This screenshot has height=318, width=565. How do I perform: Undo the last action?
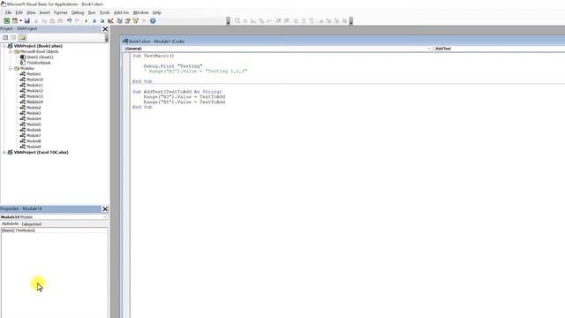(69, 21)
